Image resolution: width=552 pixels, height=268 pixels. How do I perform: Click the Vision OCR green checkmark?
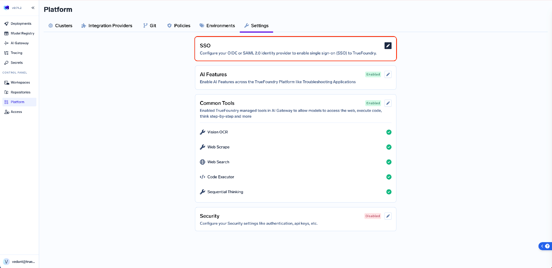tap(389, 132)
